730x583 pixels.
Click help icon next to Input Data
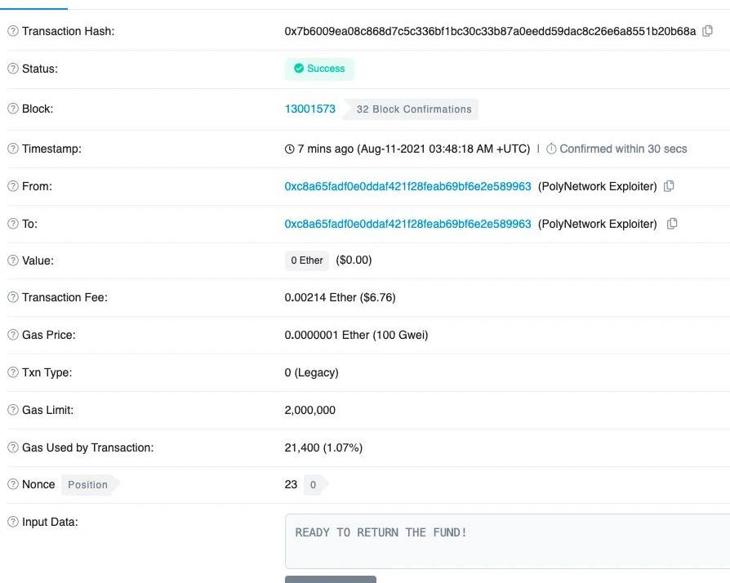click(x=13, y=522)
